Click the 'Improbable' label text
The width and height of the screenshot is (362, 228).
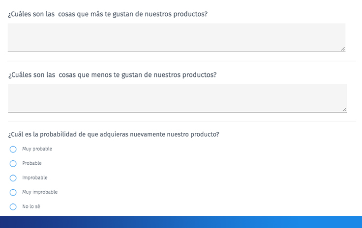click(x=35, y=177)
